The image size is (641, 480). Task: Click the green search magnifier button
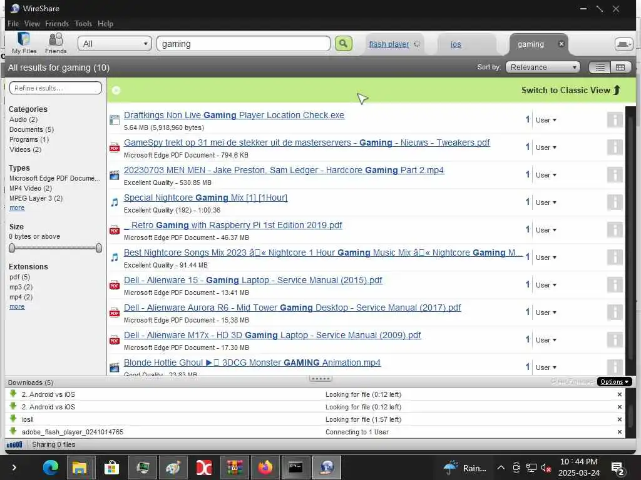[x=344, y=43]
